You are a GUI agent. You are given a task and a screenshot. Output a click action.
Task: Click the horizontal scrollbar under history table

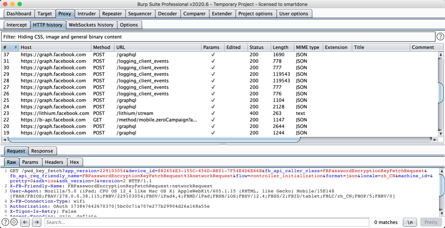[x=154, y=140]
